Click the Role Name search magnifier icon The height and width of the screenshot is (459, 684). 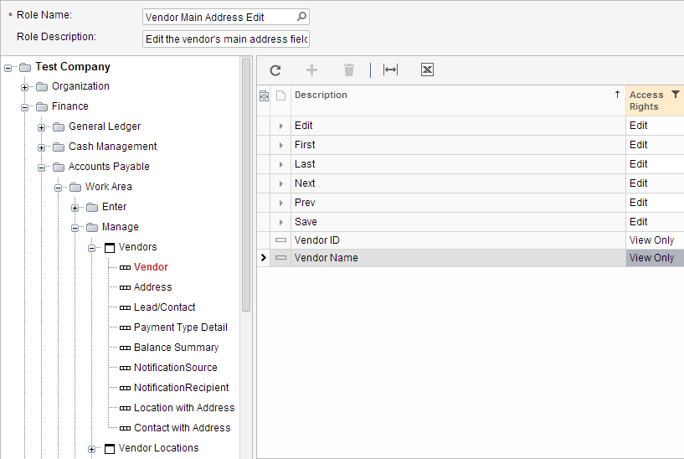click(301, 17)
